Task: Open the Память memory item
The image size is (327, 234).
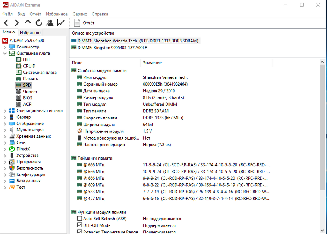Action: (31, 79)
